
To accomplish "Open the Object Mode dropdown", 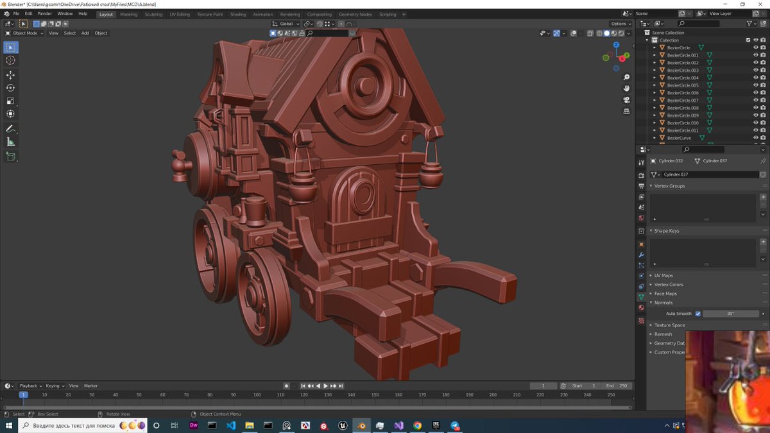I will pos(24,33).
